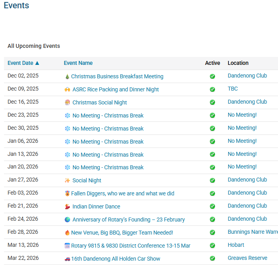Open Fallen Diggers, who we are event
This screenshot has height=265, width=278.
123,193
